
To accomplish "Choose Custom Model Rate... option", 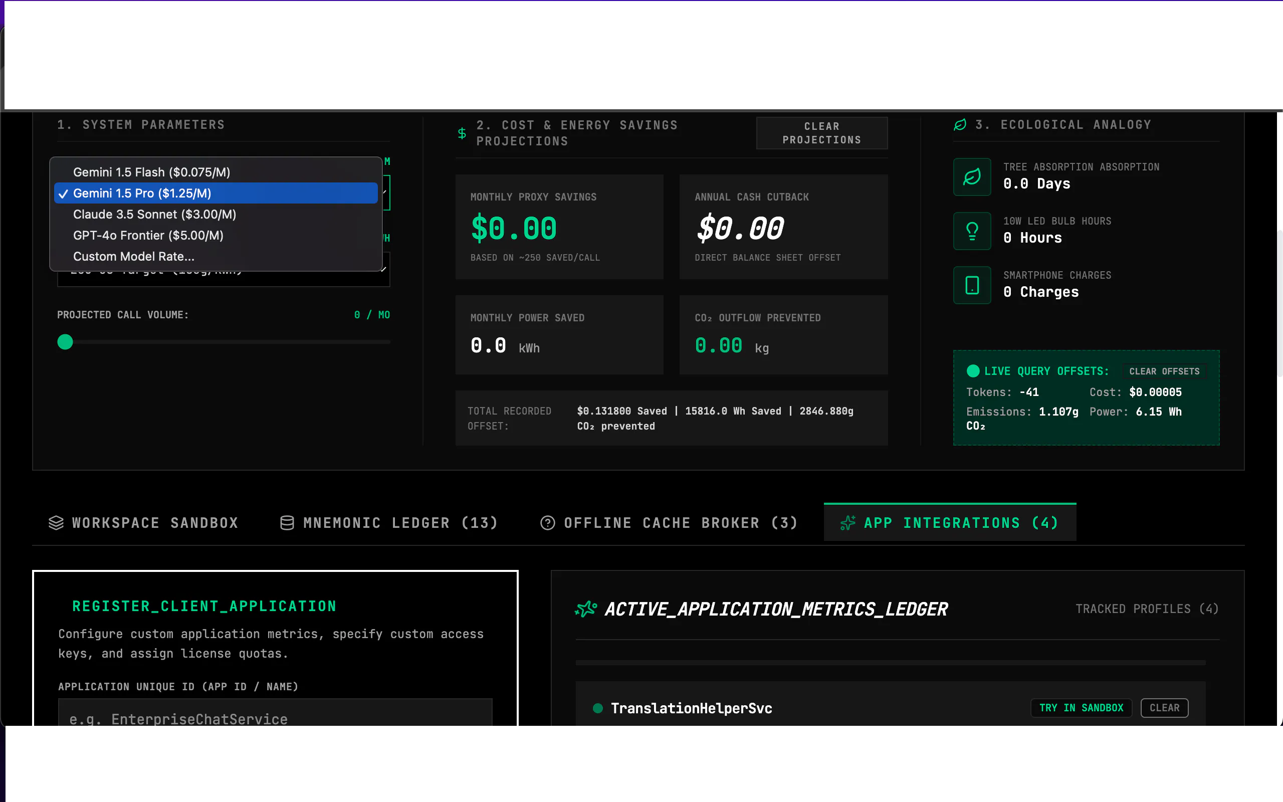I will point(216,256).
